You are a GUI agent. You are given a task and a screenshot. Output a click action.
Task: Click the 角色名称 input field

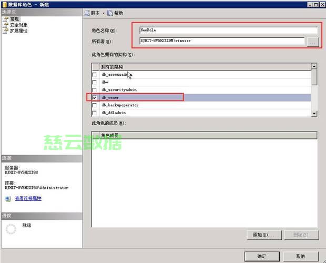point(228,30)
